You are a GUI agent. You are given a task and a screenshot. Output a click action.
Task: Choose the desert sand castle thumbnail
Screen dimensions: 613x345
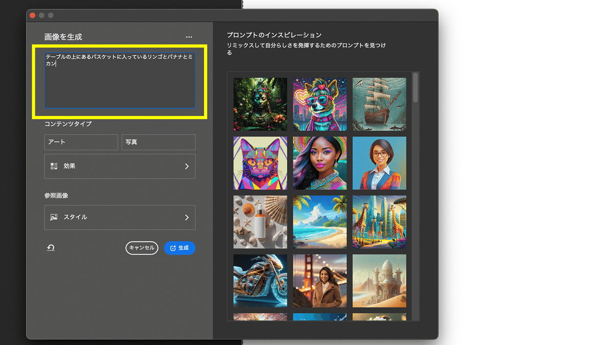[x=380, y=281]
